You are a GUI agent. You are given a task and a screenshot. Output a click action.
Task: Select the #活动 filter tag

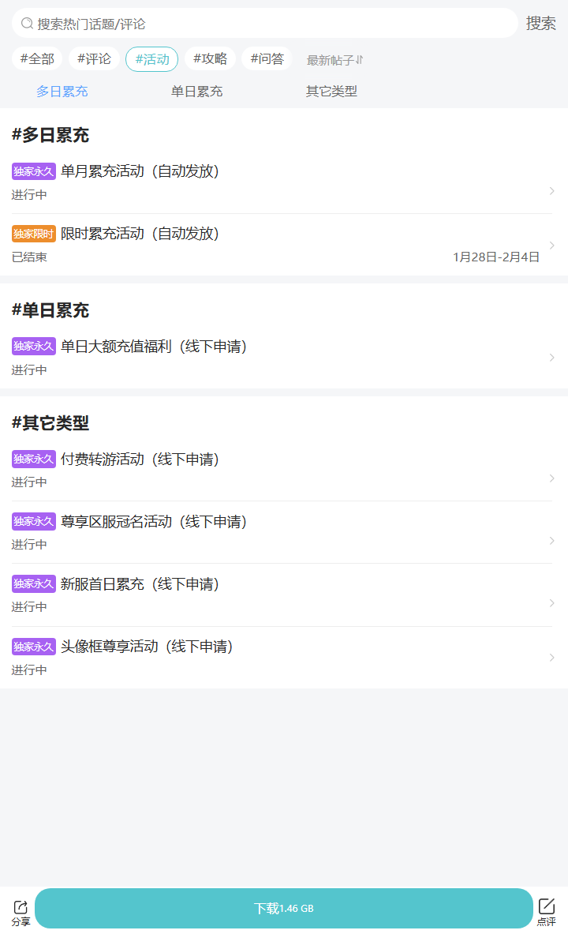pyautogui.click(x=151, y=59)
